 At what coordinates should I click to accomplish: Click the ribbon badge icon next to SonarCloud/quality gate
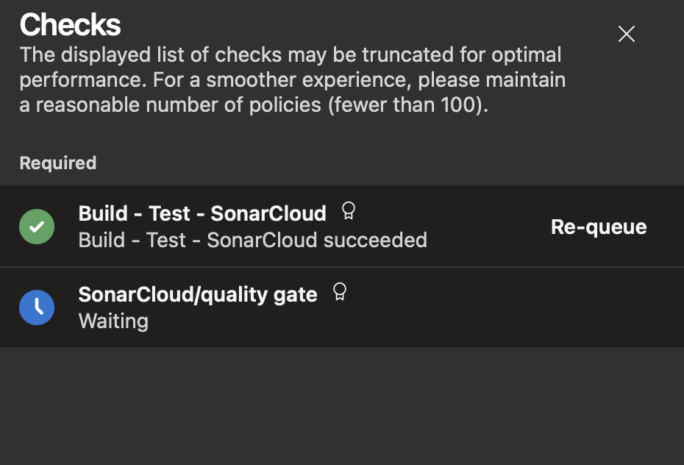click(339, 292)
